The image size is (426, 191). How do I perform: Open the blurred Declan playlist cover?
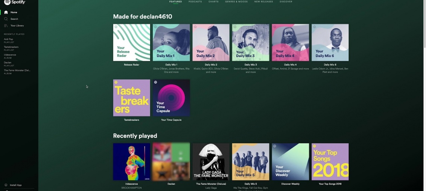(x=171, y=162)
